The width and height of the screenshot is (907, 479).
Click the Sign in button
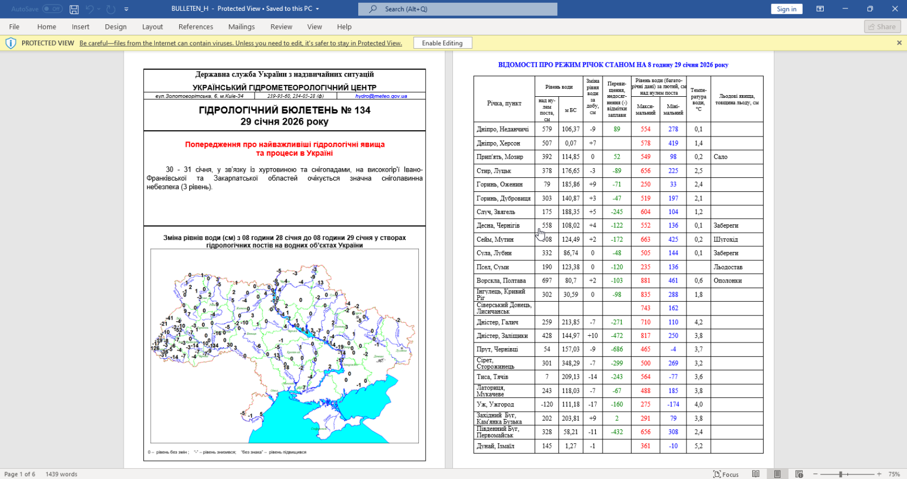(786, 9)
